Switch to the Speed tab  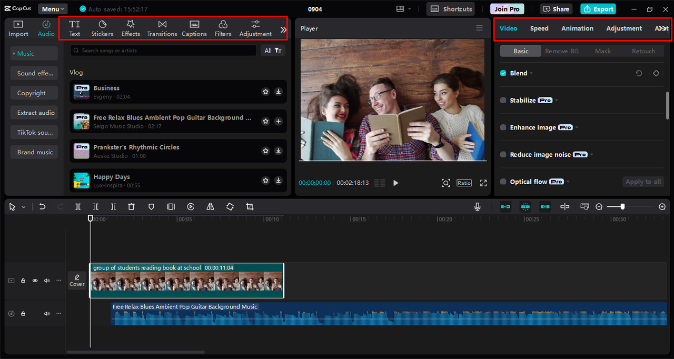click(x=539, y=28)
